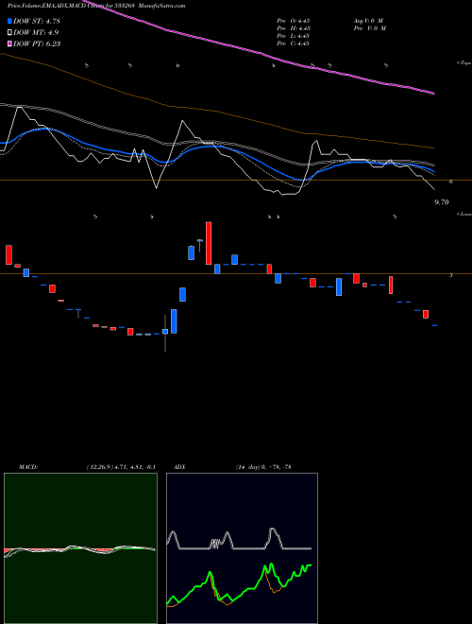Select the 'DOW MT: 4.9' legend text
Viewport: 472px width, 624px height.
coord(34,33)
